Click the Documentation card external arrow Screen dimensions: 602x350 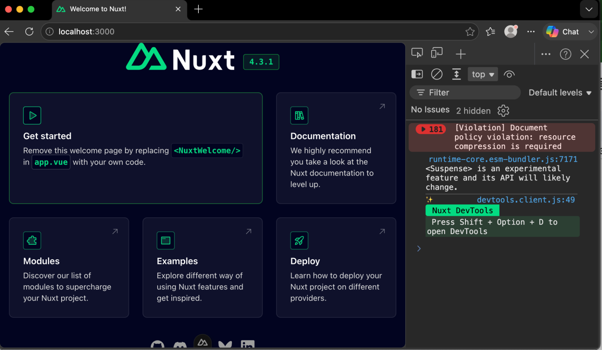pyautogui.click(x=382, y=106)
